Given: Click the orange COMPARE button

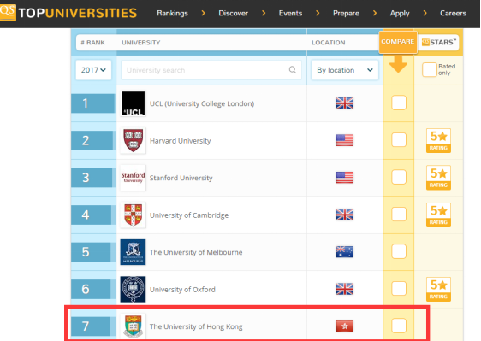Looking at the screenshot, I should tap(398, 42).
